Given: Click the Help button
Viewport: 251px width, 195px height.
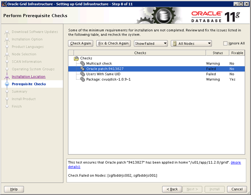Looking at the screenshot, I should pyautogui.click(x=14, y=189).
